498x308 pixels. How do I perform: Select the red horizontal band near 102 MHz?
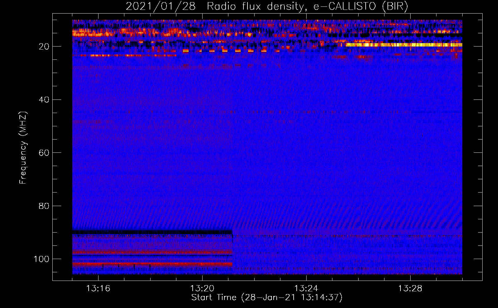(x=152, y=264)
